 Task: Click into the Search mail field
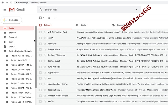pyautogui.click(x=89, y=10)
